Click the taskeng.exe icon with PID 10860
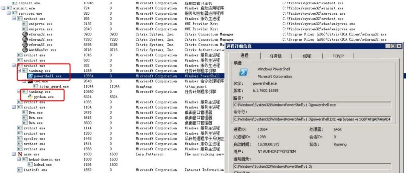This screenshot has height=173, width=407. tap(25, 92)
